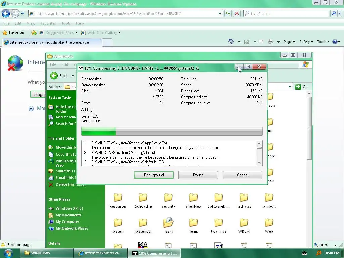344x258 pixels.
Task: Click the Cancel compression button
Action: (243, 175)
